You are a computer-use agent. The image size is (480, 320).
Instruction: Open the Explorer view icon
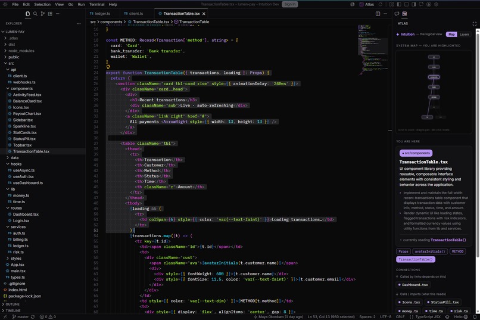[x=27, y=14]
